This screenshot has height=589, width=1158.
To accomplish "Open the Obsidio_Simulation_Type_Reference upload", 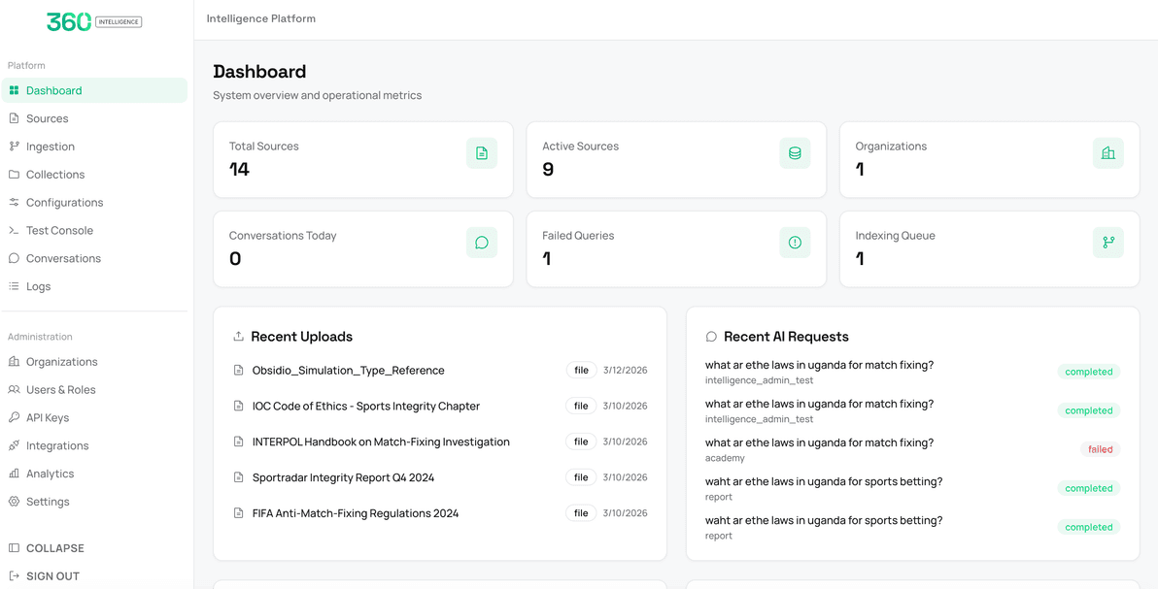I will point(349,371).
